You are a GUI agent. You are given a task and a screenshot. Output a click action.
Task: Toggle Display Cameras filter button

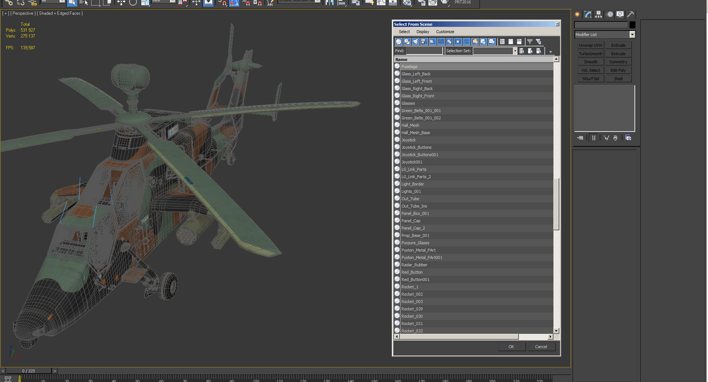[424, 42]
